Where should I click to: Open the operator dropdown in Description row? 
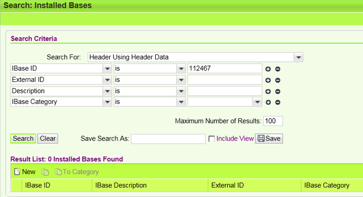[x=181, y=91]
